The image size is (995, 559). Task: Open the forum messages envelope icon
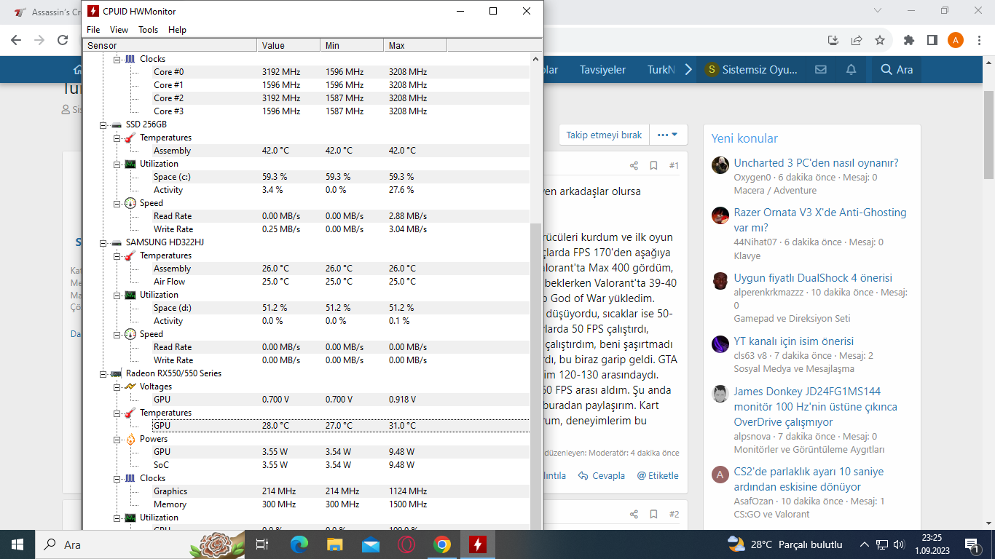click(821, 70)
